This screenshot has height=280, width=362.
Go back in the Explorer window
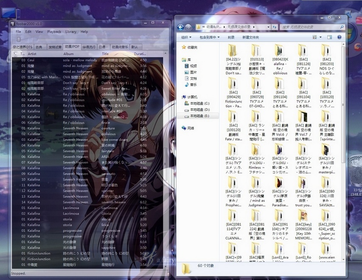[180, 27]
